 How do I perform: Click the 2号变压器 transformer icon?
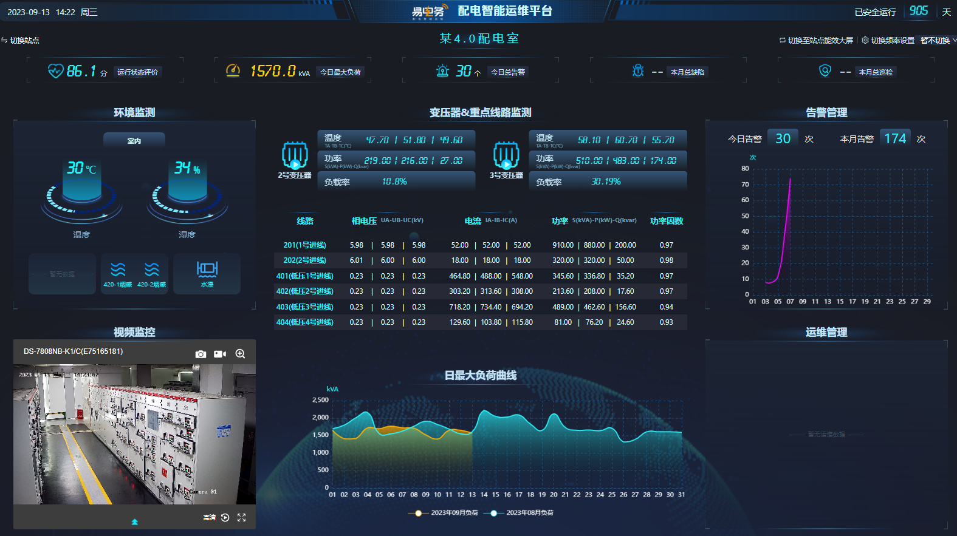coord(295,156)
